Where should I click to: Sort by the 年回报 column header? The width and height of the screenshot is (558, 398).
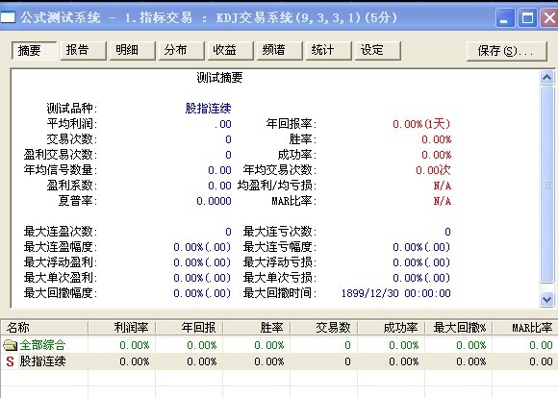pyautogui.click(x=190, y=327)
